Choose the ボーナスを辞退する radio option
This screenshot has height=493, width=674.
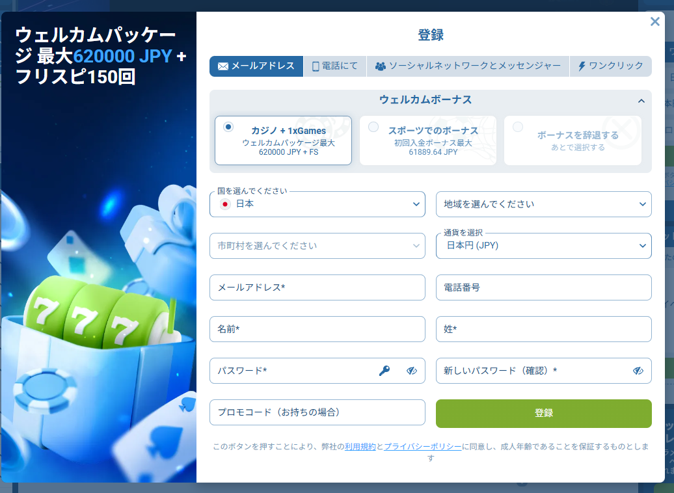click(x=518, y=127)
